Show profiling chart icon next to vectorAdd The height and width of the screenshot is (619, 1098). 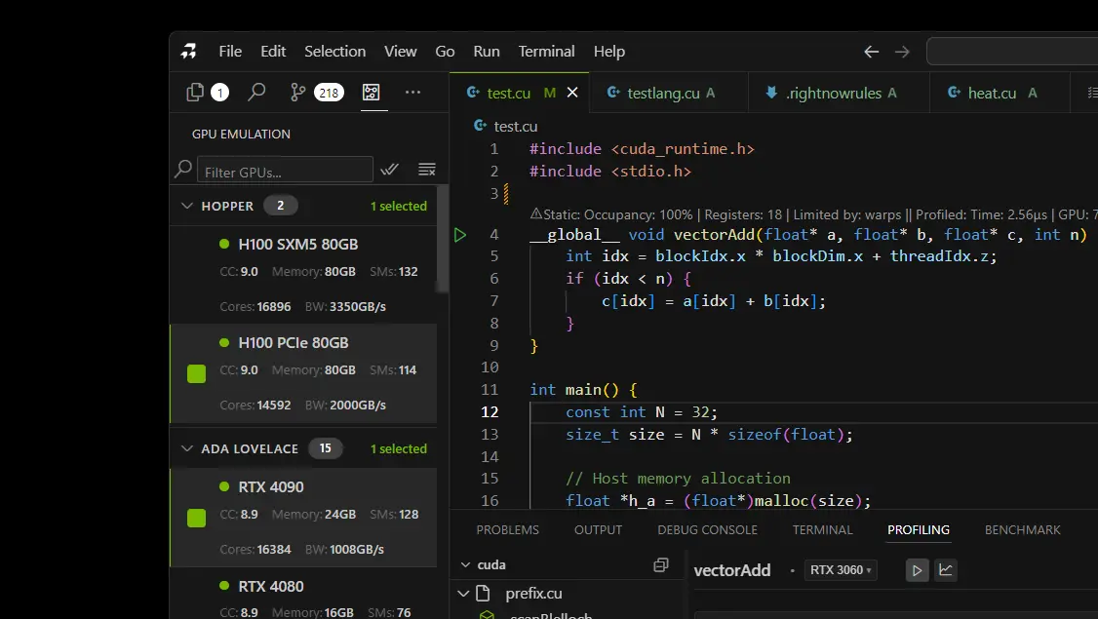(946, 570)
